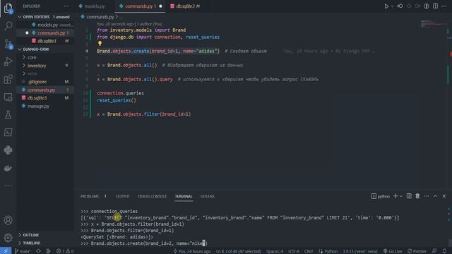
Task: Toggle GitLens file annotations icon
Action: point(427,6)
